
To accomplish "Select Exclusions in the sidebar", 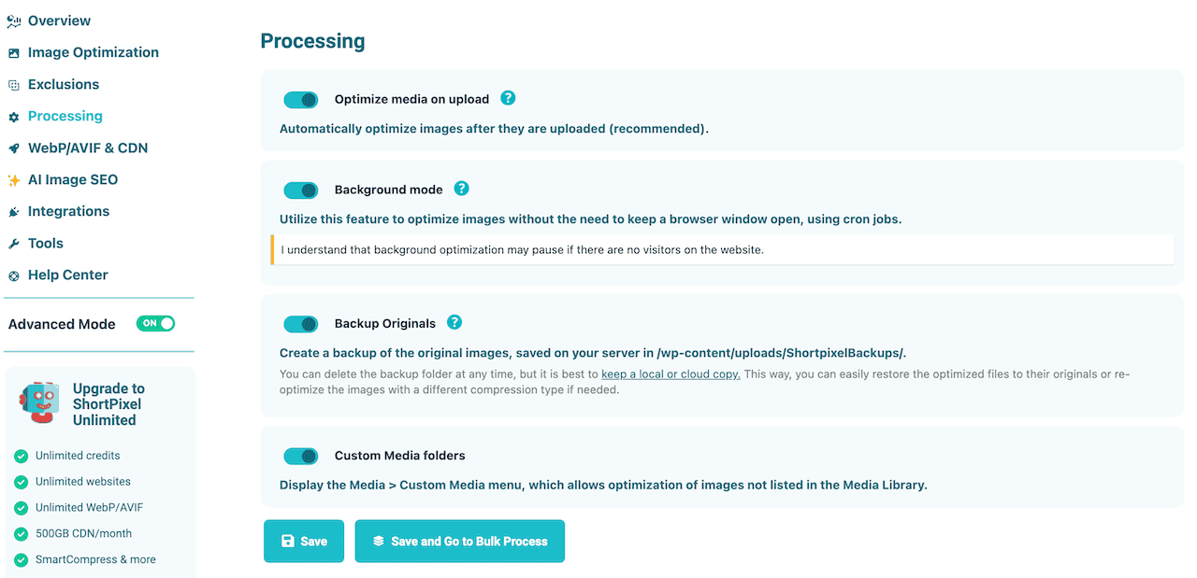I will click(x=64, y=84).
